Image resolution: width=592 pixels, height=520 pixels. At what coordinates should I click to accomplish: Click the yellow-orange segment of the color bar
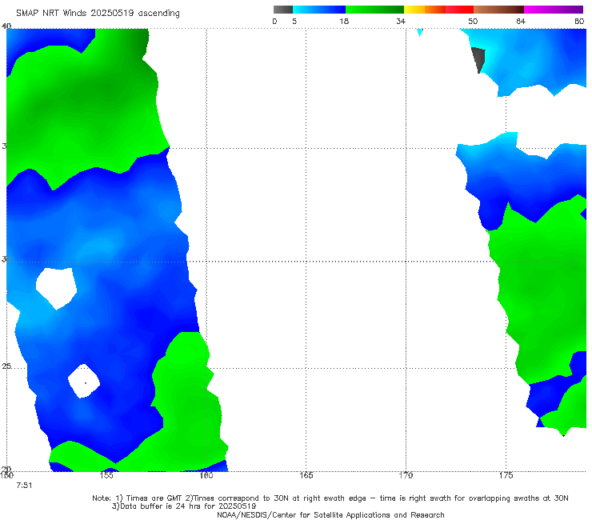425,10
